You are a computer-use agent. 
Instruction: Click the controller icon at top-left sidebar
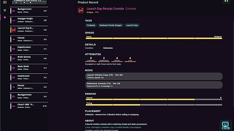point(5,2)
